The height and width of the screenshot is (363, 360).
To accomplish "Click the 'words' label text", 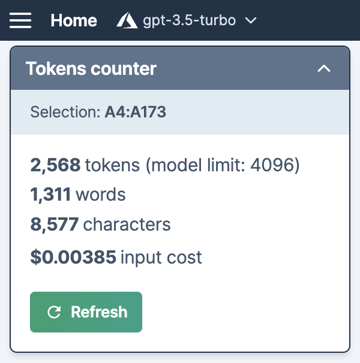I will (101, 195).
